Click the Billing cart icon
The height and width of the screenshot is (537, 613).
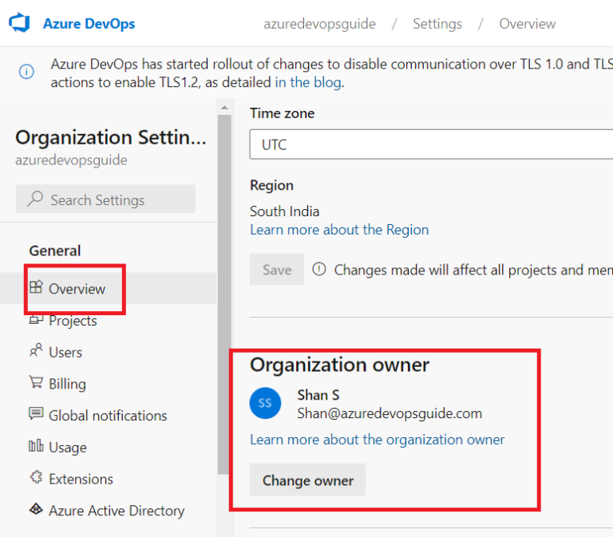[x=36, y=382]
